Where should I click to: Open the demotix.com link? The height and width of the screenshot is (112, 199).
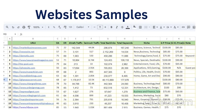tap(23, 56)
